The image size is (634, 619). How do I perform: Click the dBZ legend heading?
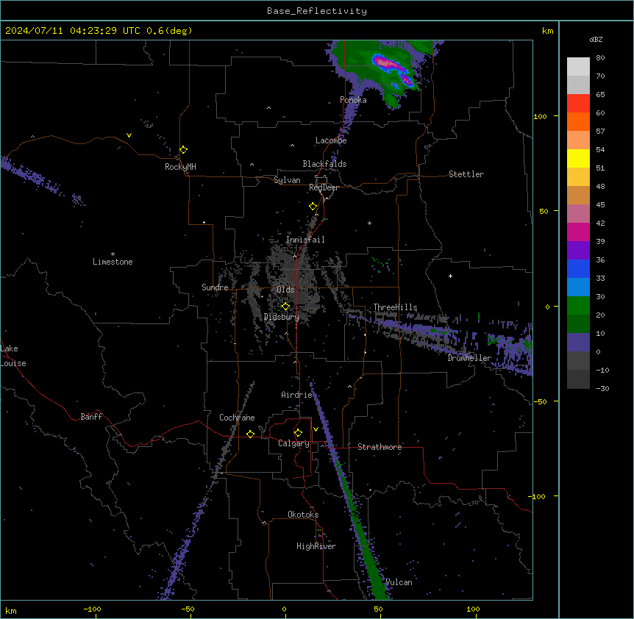[x=596, y=39]
